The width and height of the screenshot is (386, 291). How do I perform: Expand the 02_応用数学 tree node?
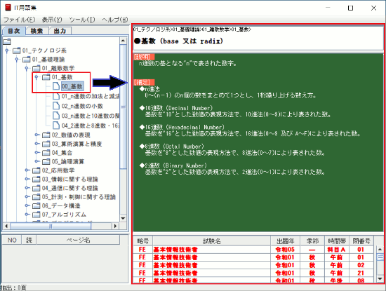[27, 170]
